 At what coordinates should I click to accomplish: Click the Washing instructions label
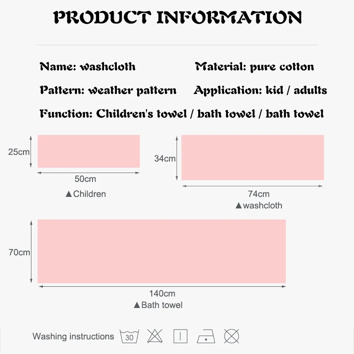click(x=73, y=337)
